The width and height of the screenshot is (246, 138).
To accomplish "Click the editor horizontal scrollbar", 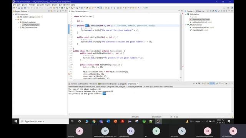I will pos(126,80).
